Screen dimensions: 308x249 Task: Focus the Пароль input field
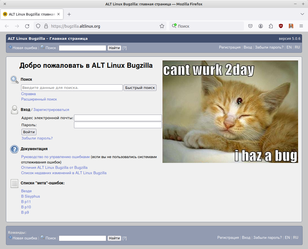pos(118,125)
